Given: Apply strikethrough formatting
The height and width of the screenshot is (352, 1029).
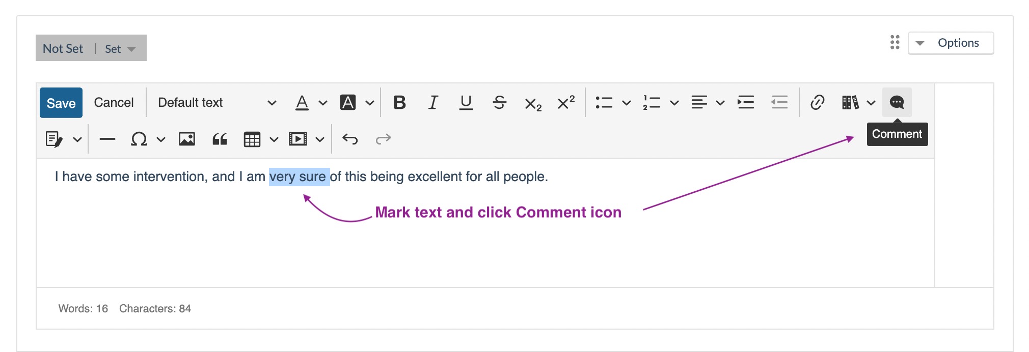Looking at the screenshot, I should 499,102.
